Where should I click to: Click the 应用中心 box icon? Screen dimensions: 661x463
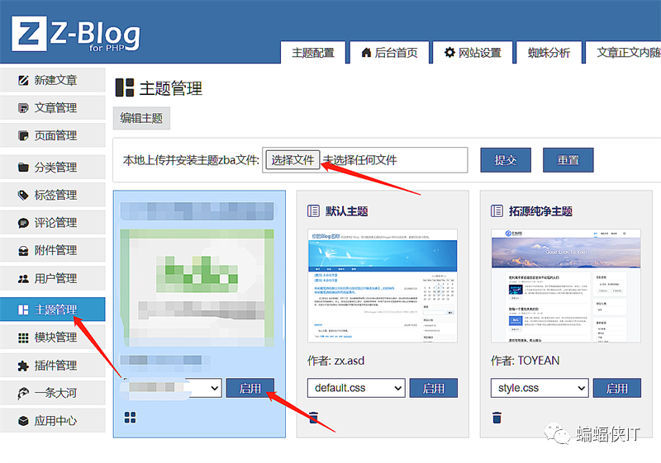tap(23, 421)
